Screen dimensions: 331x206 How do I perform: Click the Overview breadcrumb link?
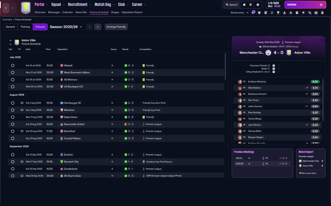pos(7,20)
